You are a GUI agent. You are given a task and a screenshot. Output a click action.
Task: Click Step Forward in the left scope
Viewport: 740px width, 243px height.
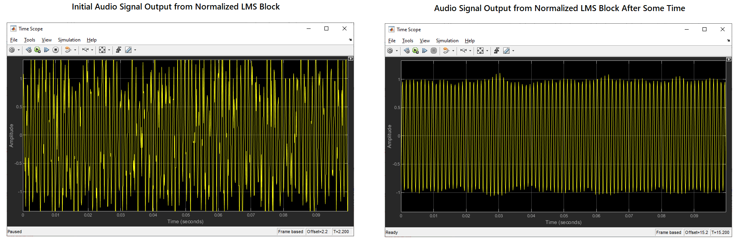[47, 50]
